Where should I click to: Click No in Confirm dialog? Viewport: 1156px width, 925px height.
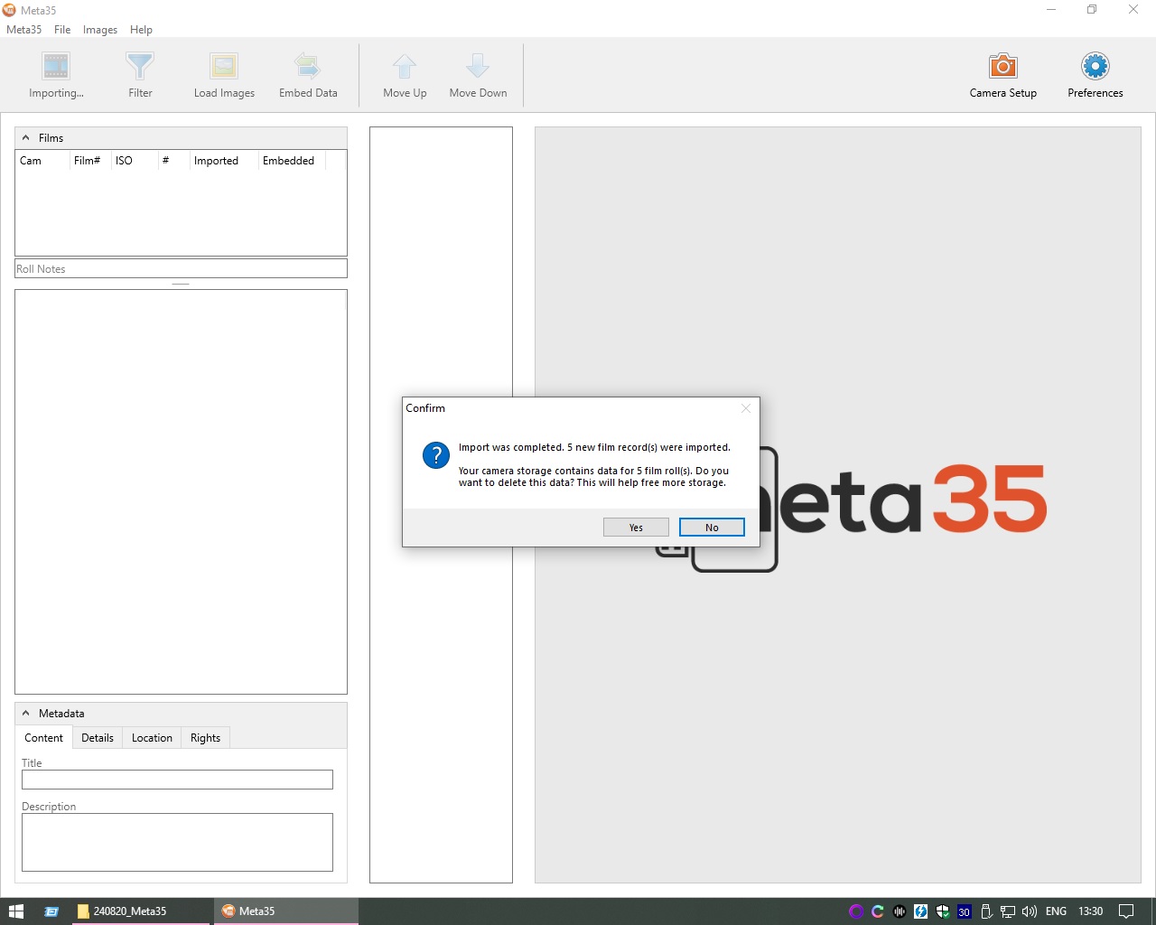(x=712, y=528)
